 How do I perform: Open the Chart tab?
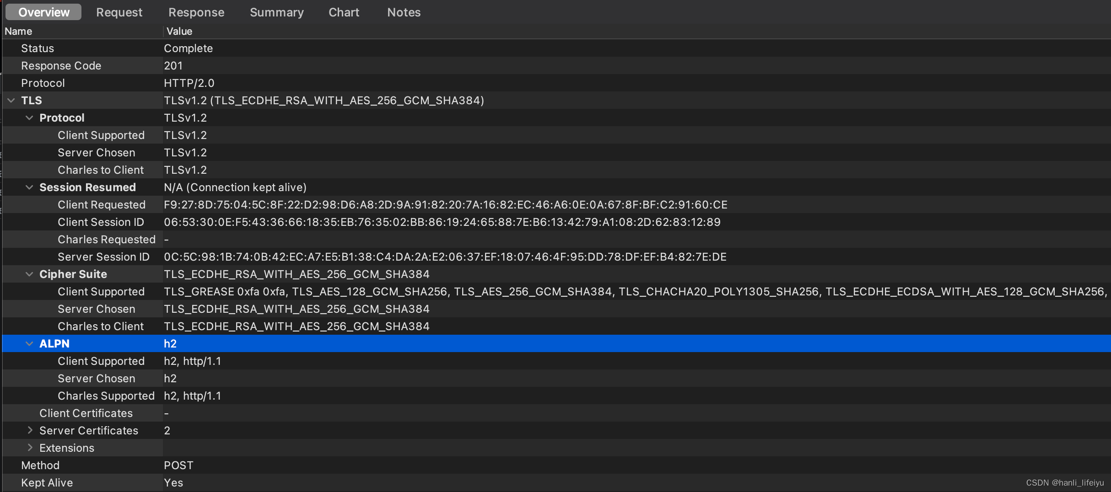(344, 12)
